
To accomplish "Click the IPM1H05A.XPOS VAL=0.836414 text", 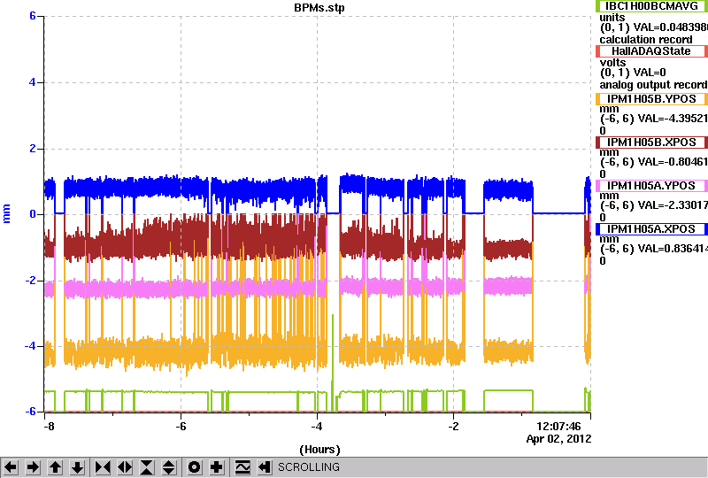I will tap(654, 249).
